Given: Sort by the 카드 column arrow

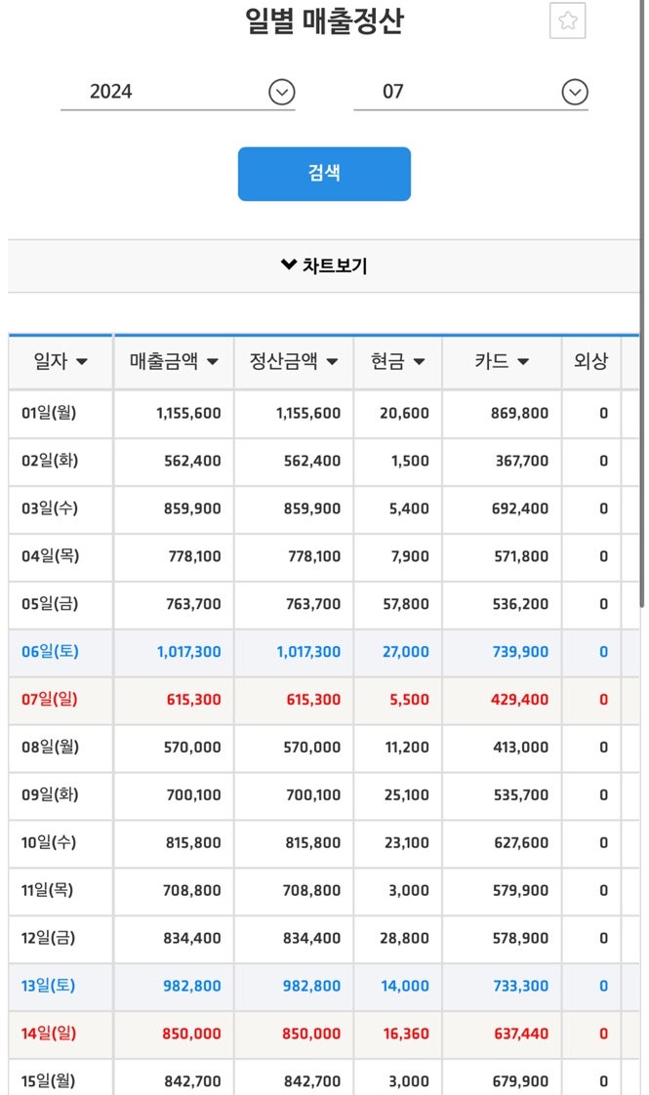Looking at the screenshot, I should coord(523,362).
